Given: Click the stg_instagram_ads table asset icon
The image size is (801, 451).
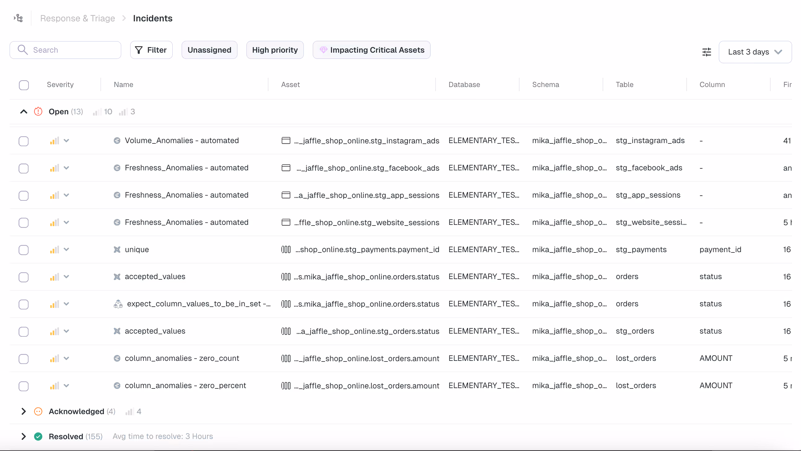Looking at the screenshot, I should point(286,141).
